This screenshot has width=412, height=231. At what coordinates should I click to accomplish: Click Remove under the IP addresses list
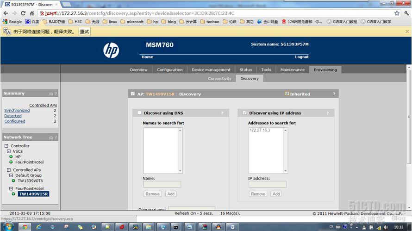[258, 194]
